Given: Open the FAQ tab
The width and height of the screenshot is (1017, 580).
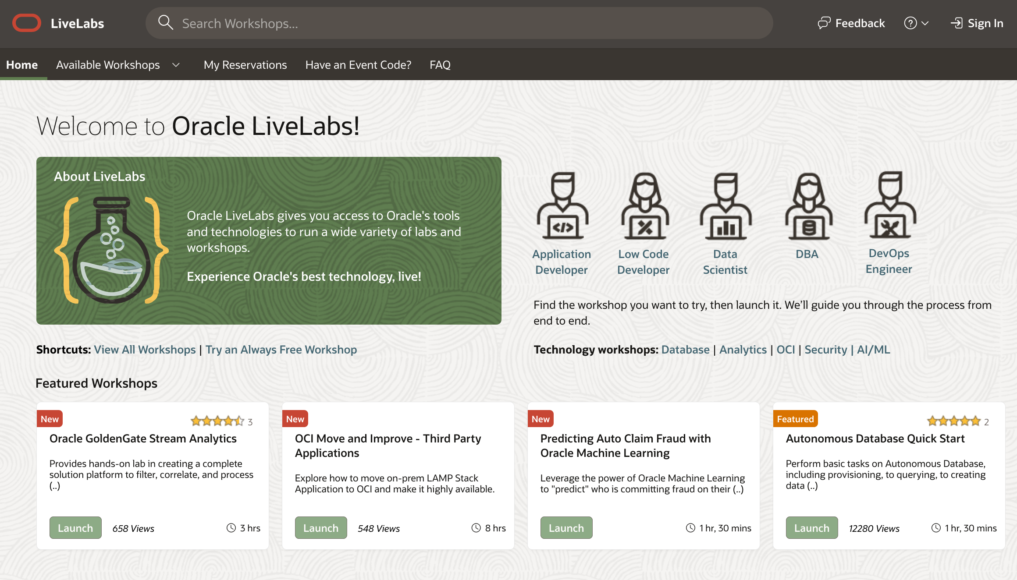Looking at the screenshot, I should pyautogui.click(x=440, y=65).
